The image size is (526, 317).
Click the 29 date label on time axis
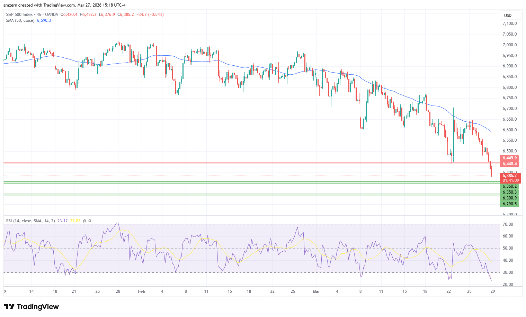(493, 291)
